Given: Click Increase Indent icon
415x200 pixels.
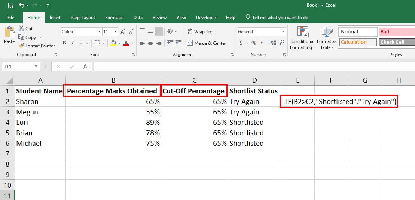Looking at the screenshot, I should (x=178, y=43).
